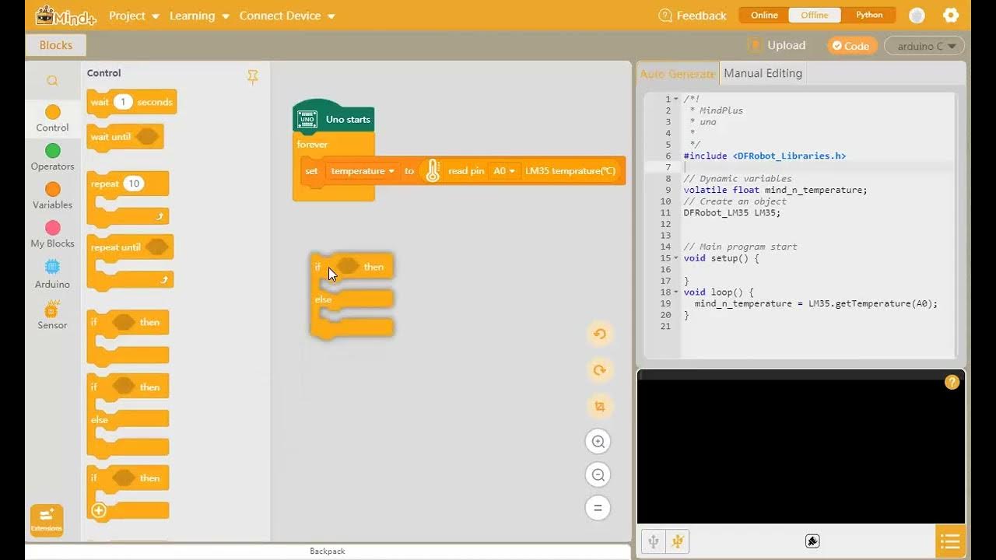996x560 pixels.
Task: Click the help question mark in the serial console
Action: pos(952,383)
